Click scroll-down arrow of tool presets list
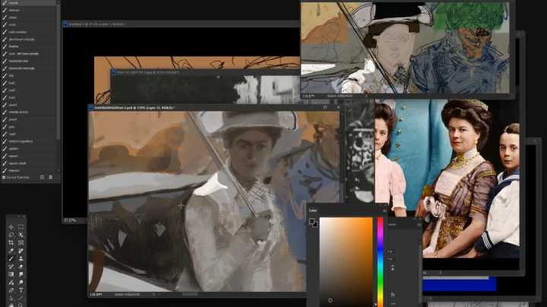 [58, 171]
